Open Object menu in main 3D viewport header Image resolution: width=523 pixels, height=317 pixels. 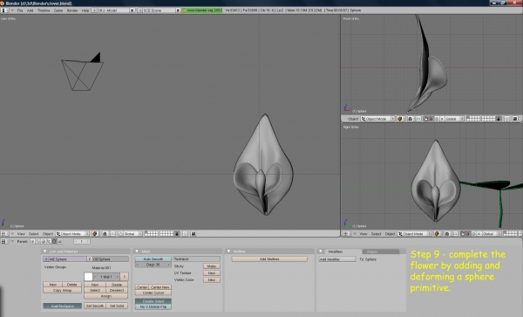(48, 234)
